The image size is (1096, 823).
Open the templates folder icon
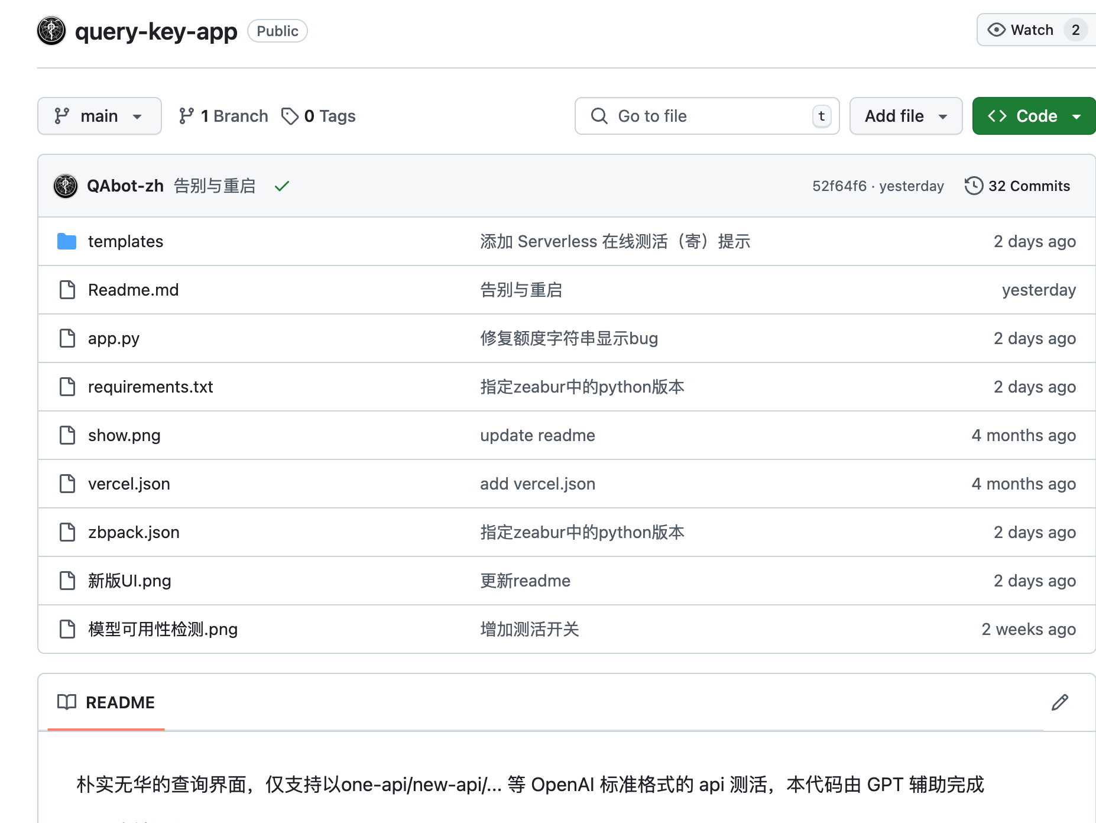click(67, 241)
